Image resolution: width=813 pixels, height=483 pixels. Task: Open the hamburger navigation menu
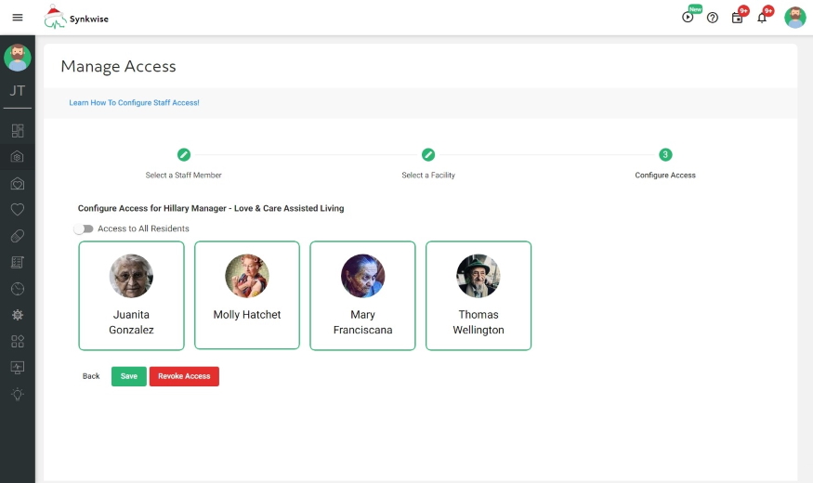pos(17,18)
